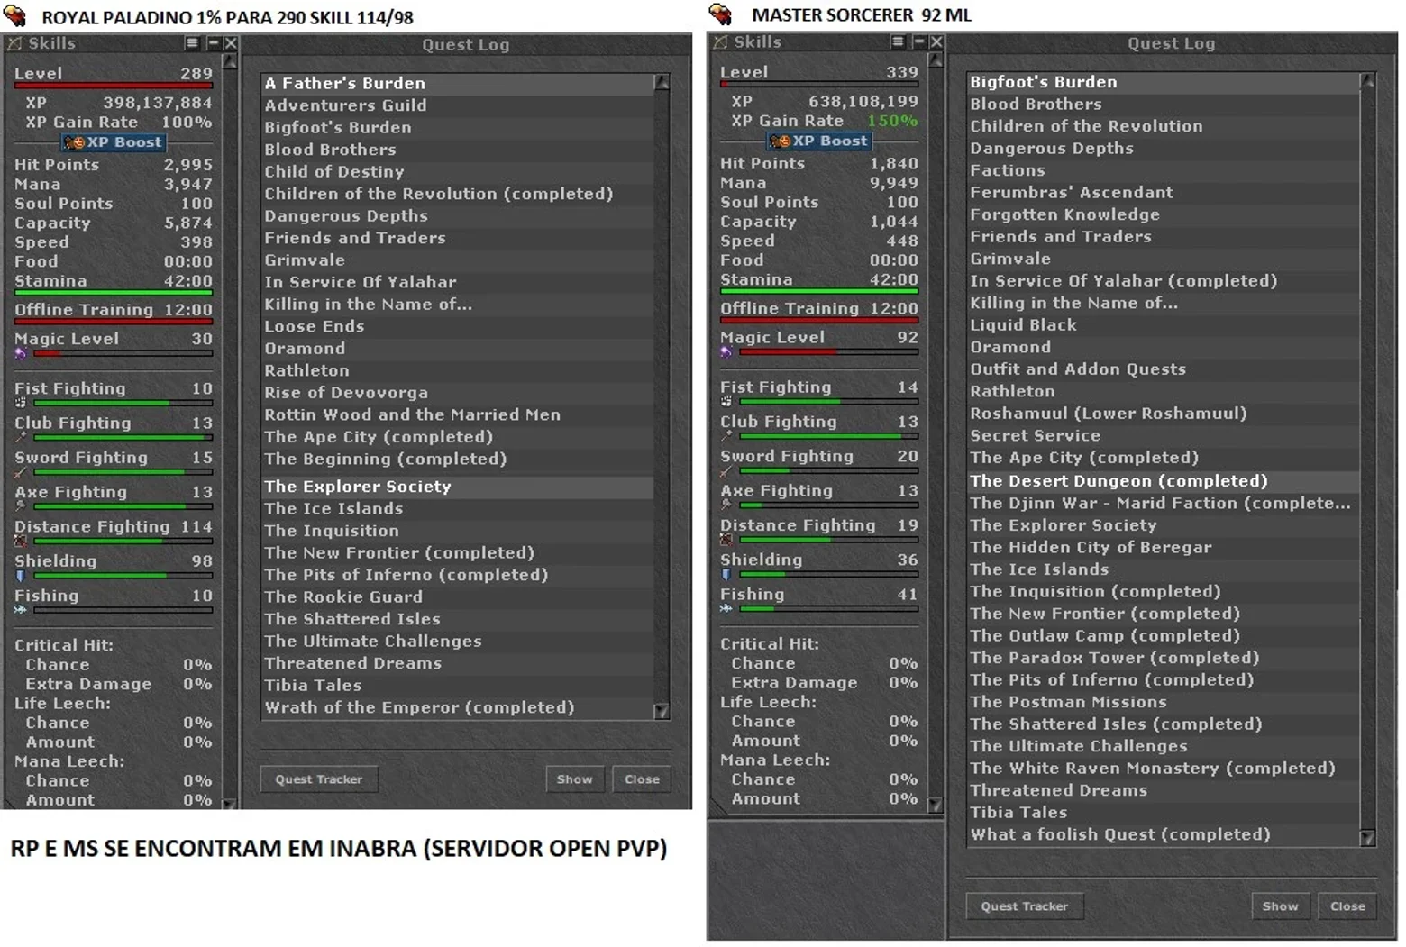Click the Magic Level icon in the left Skills panel
The width and height of the screenshot is (1406, 947).
click(x=21, y=354)
